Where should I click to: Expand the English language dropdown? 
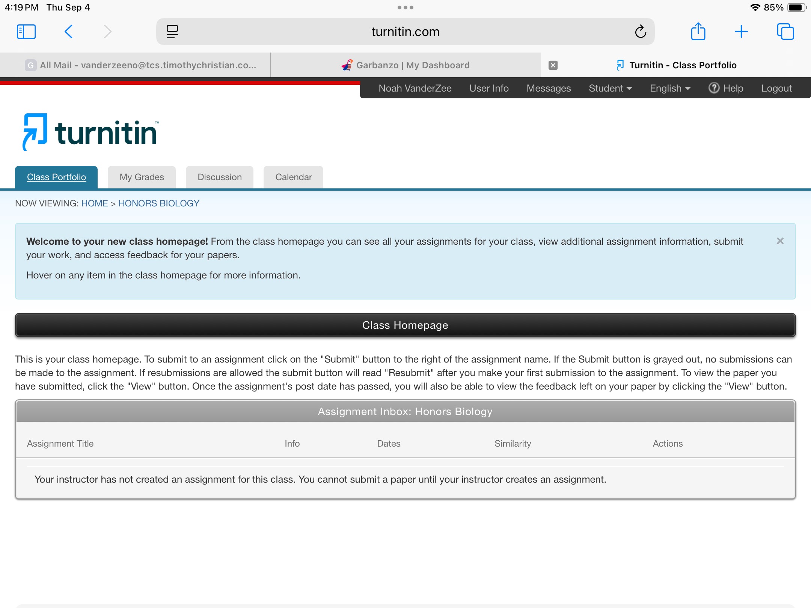pyautogui.click(x=670, y=88)
